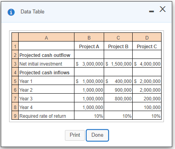This screenshot has width=175, height=149.
Task: Select row header 4
Action: click(15, 72)
